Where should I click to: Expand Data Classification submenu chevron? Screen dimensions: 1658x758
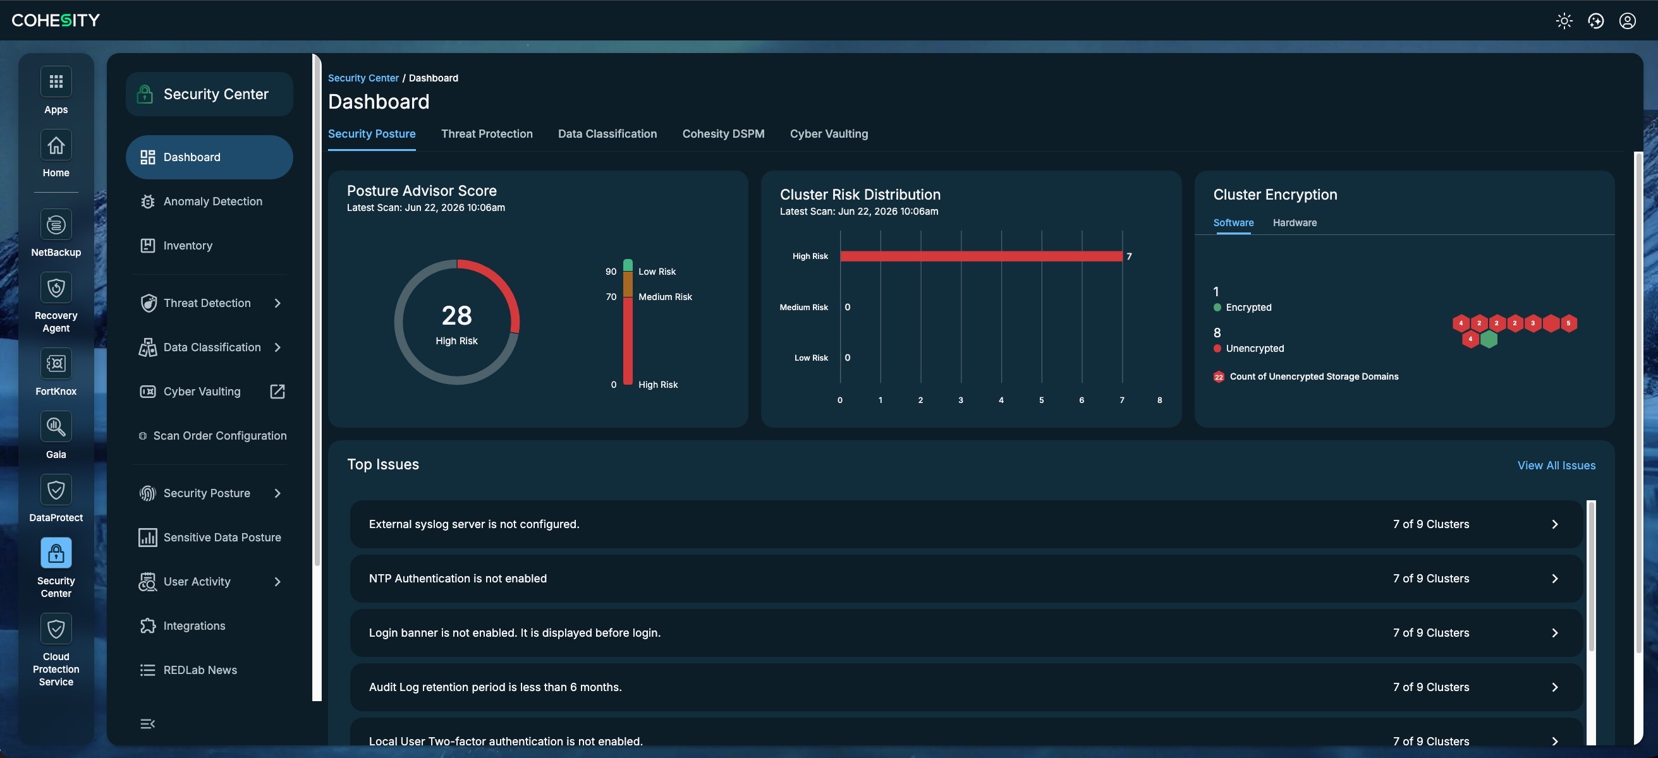[x=277, y=347]
